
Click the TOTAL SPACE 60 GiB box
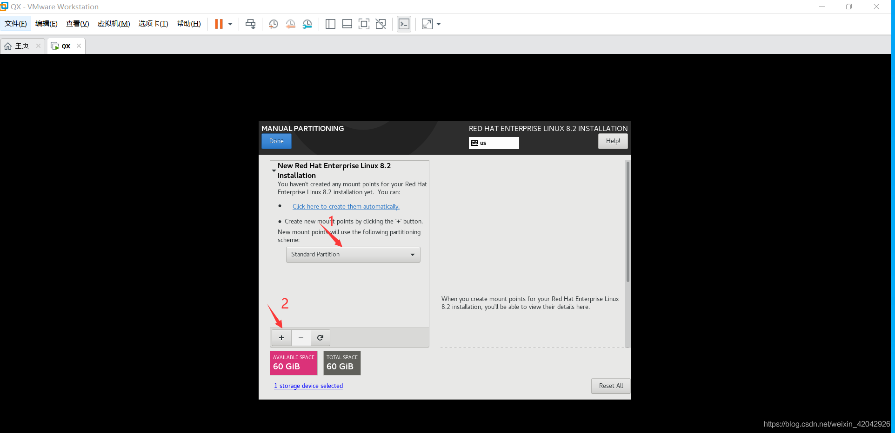(x=342, y=363)
